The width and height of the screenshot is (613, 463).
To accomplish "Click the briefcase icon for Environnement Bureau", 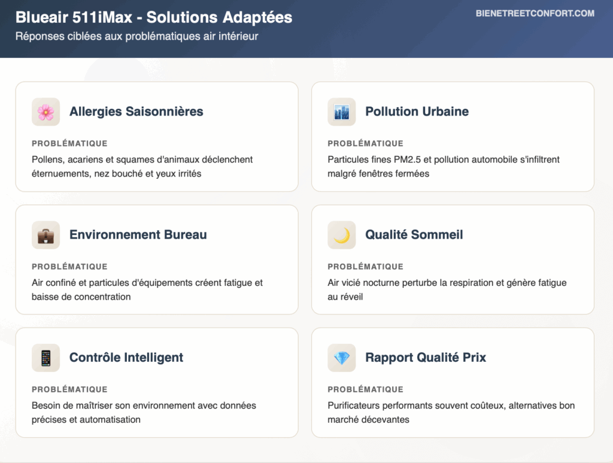I will point(45,235).
